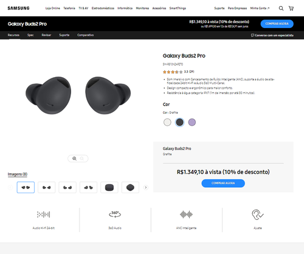Open Loja Online menu
The image size is (304, 254).
click(53, 9)
